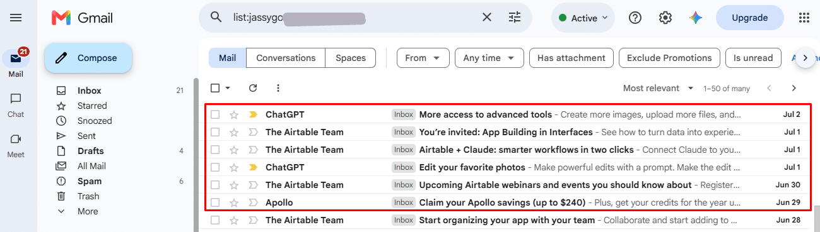
Task: Select the Mail icon in the side rail
Action: tap(16, 59)
